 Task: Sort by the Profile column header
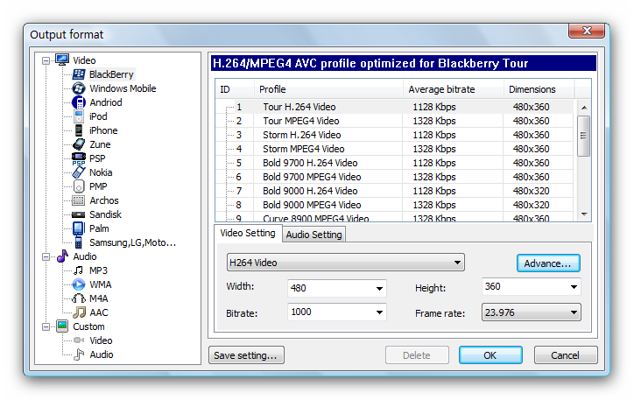coord(328,89)
